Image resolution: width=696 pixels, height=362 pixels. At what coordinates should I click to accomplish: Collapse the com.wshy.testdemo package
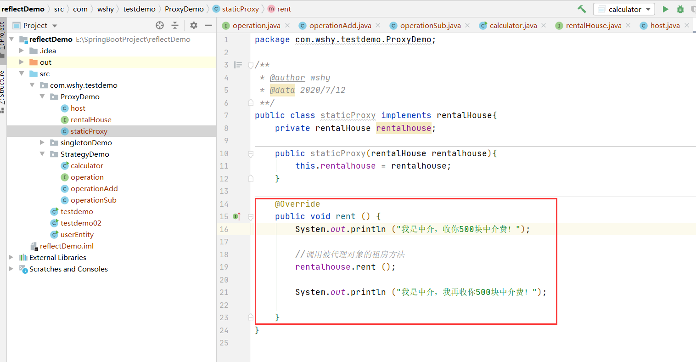coord(32,85)
